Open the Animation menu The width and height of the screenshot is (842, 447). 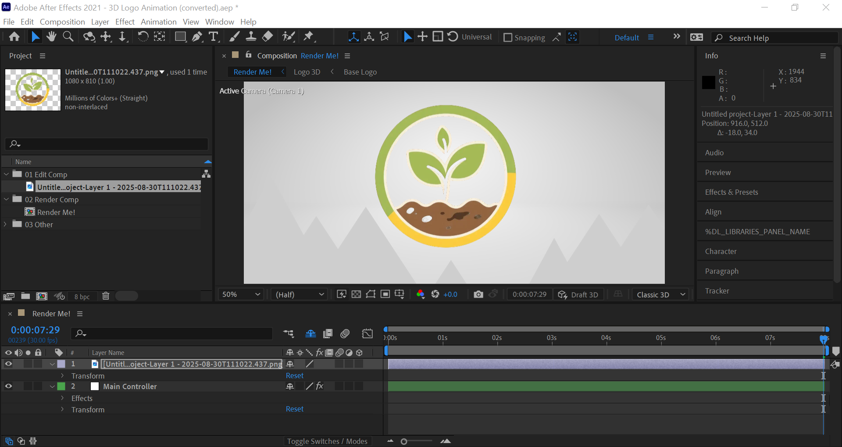point(158,22)
